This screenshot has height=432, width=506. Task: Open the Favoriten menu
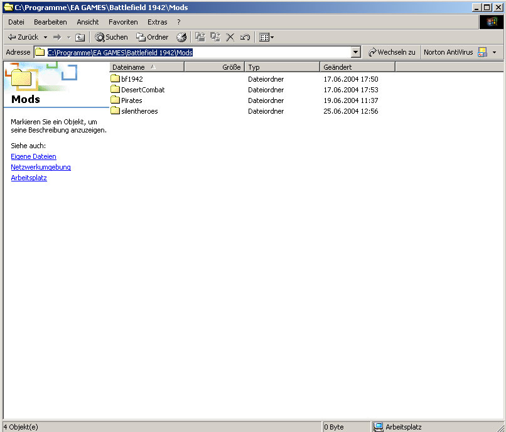(123, 22)
